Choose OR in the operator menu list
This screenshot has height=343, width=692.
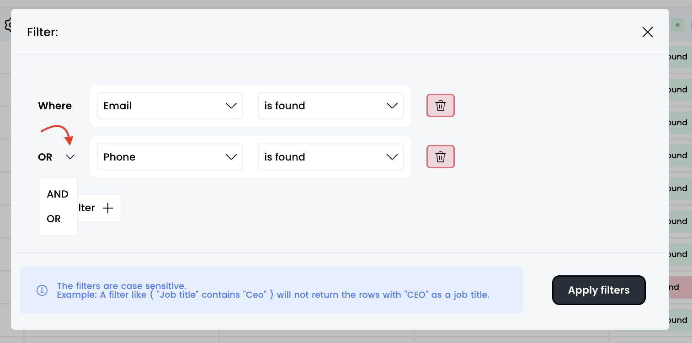54,219
